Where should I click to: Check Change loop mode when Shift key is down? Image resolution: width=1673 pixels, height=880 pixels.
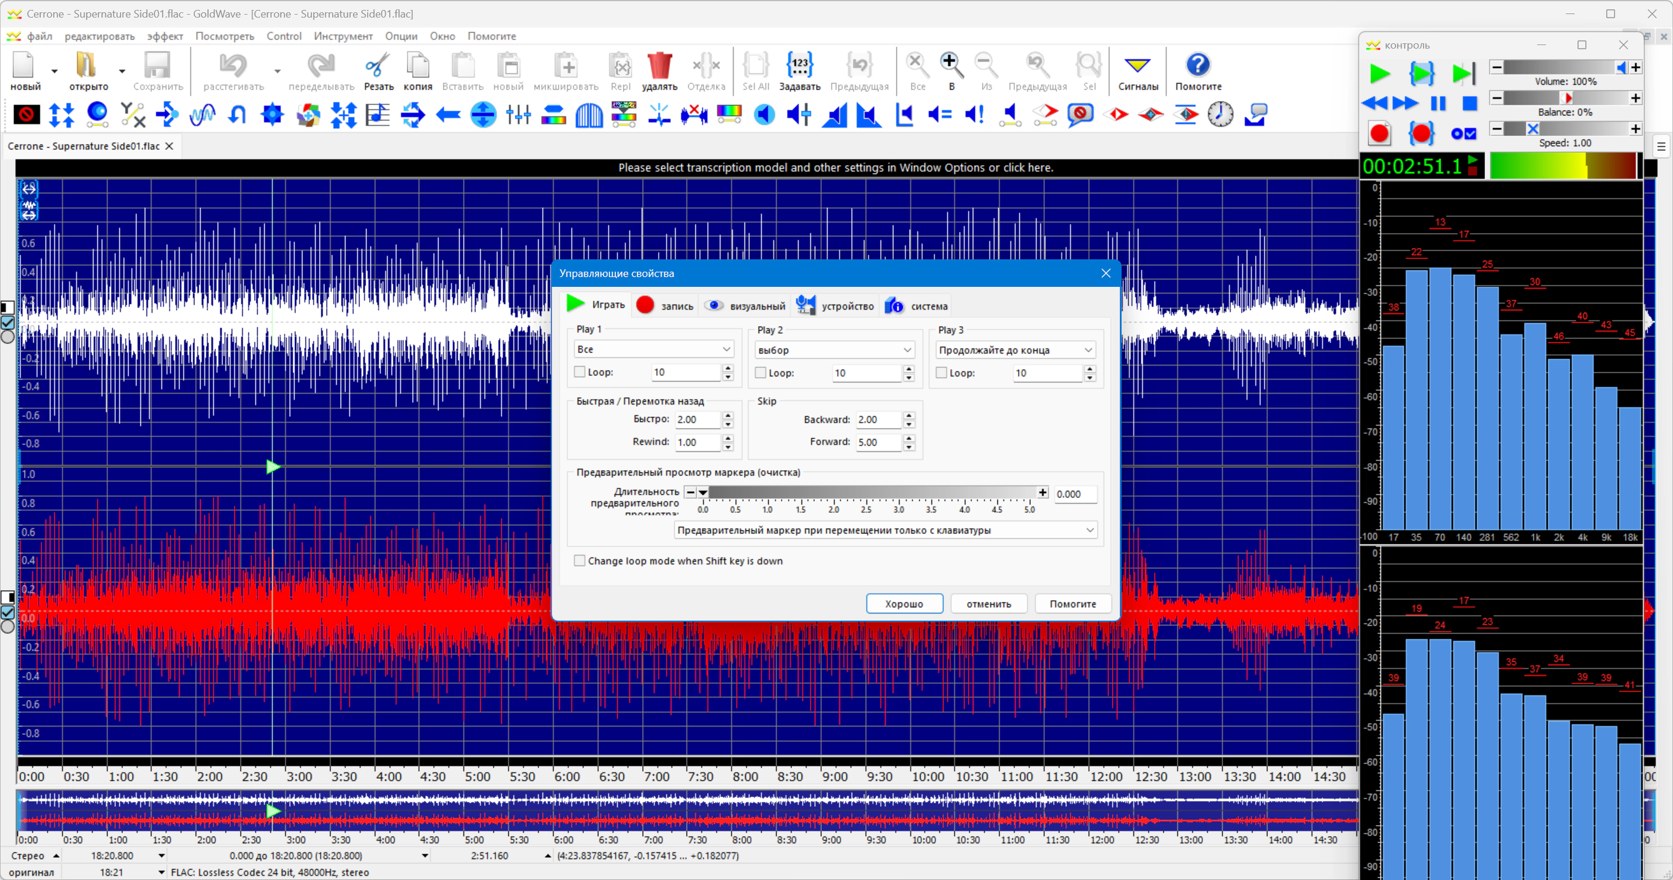coord(580,560)
